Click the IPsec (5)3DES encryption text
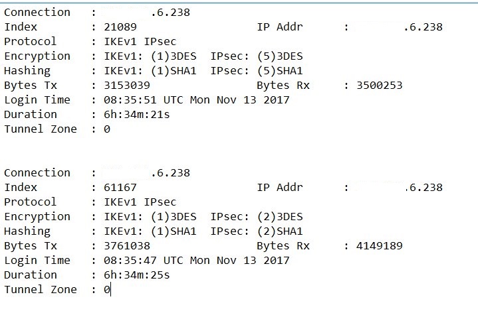Viewport: 478px width, 319px height. tap(280, 56)
